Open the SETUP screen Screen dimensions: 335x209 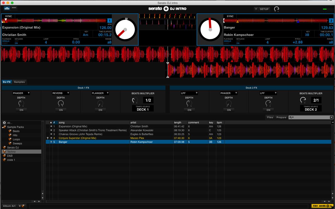pos(264,9)
